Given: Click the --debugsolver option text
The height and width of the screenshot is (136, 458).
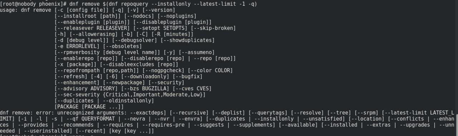Looking at the screenshot, I should (135, 41).
